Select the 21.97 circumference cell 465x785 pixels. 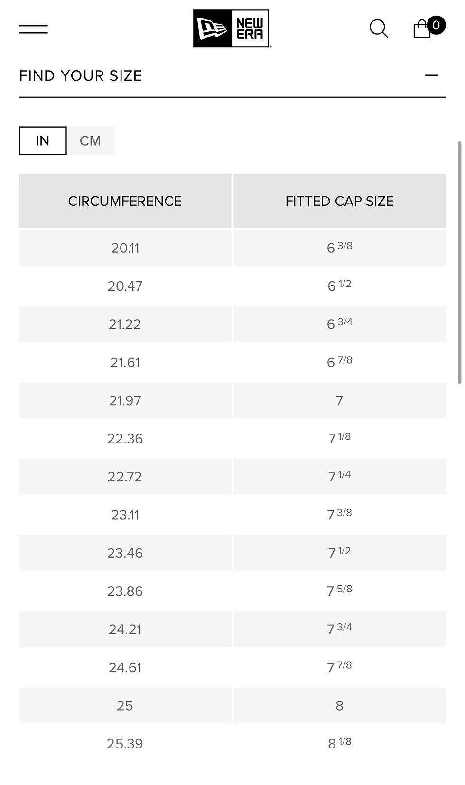[x=125, y=400]
